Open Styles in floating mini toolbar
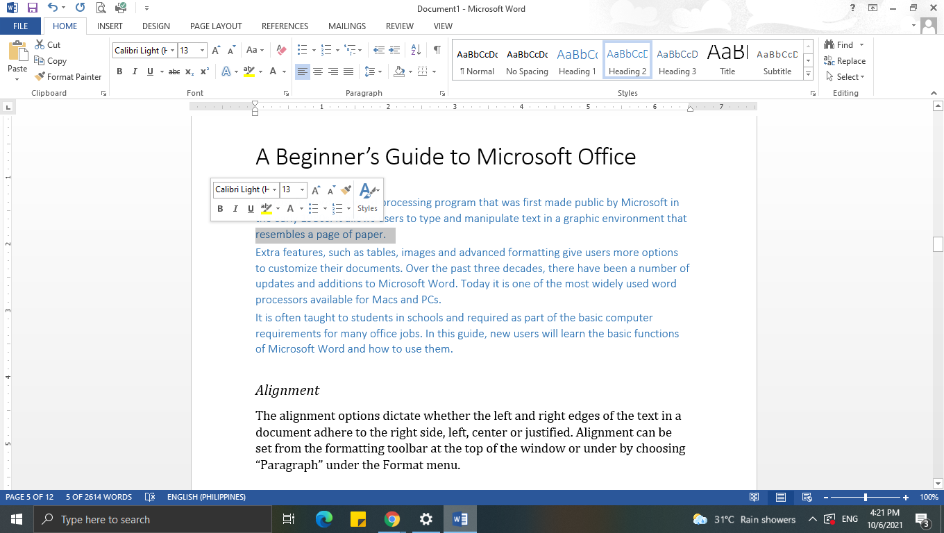Viewport: 944px width, 533px height. [368, 196]
